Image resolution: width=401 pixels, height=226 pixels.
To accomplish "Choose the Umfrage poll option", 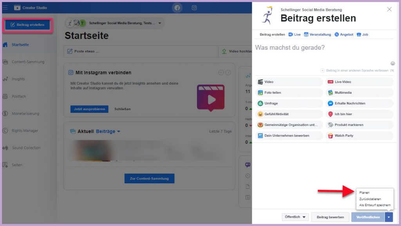I will [289, 103].
